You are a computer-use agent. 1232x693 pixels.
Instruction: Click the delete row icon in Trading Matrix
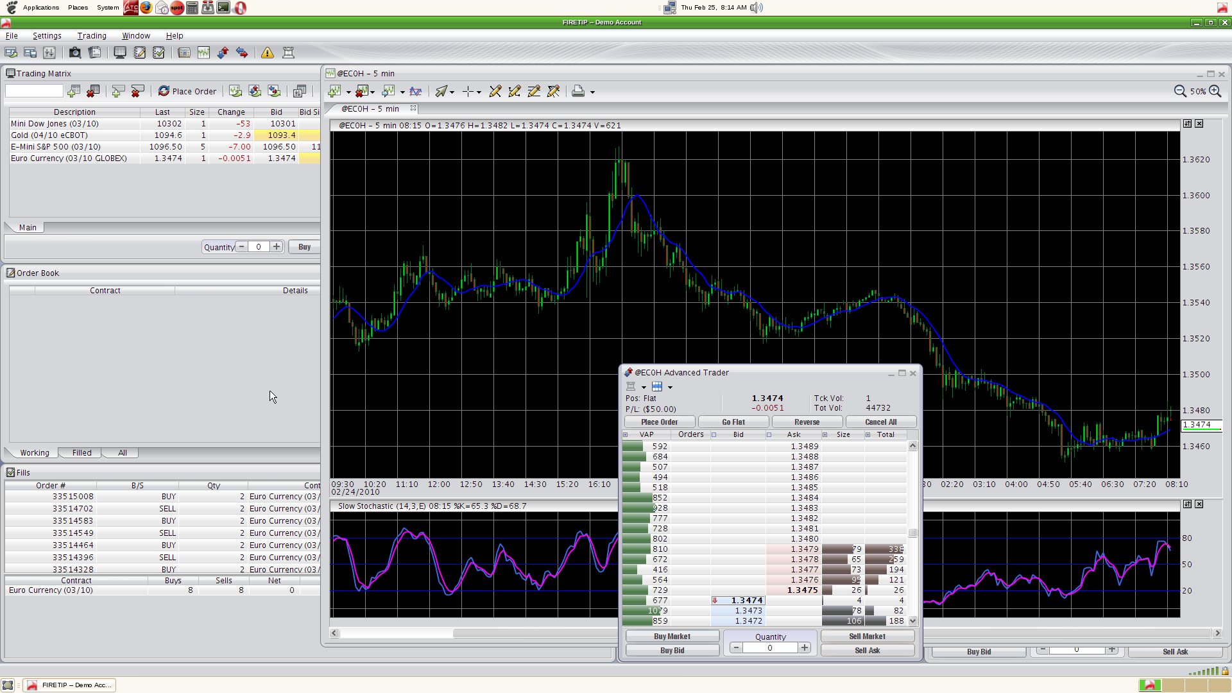click(137, 91)
